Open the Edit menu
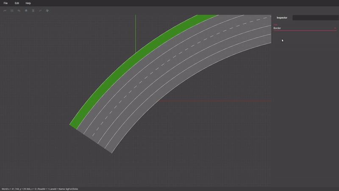This screenshot has width=339, height=191. click(x=17, y=3)
